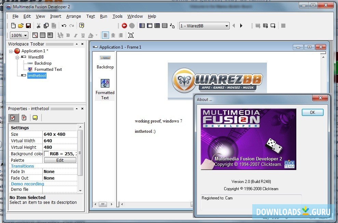Image resolution: width=338 pixels, height=223 pixels.
Task: Open the zoom level 100% dropdown
Action: tap(19, 35)
